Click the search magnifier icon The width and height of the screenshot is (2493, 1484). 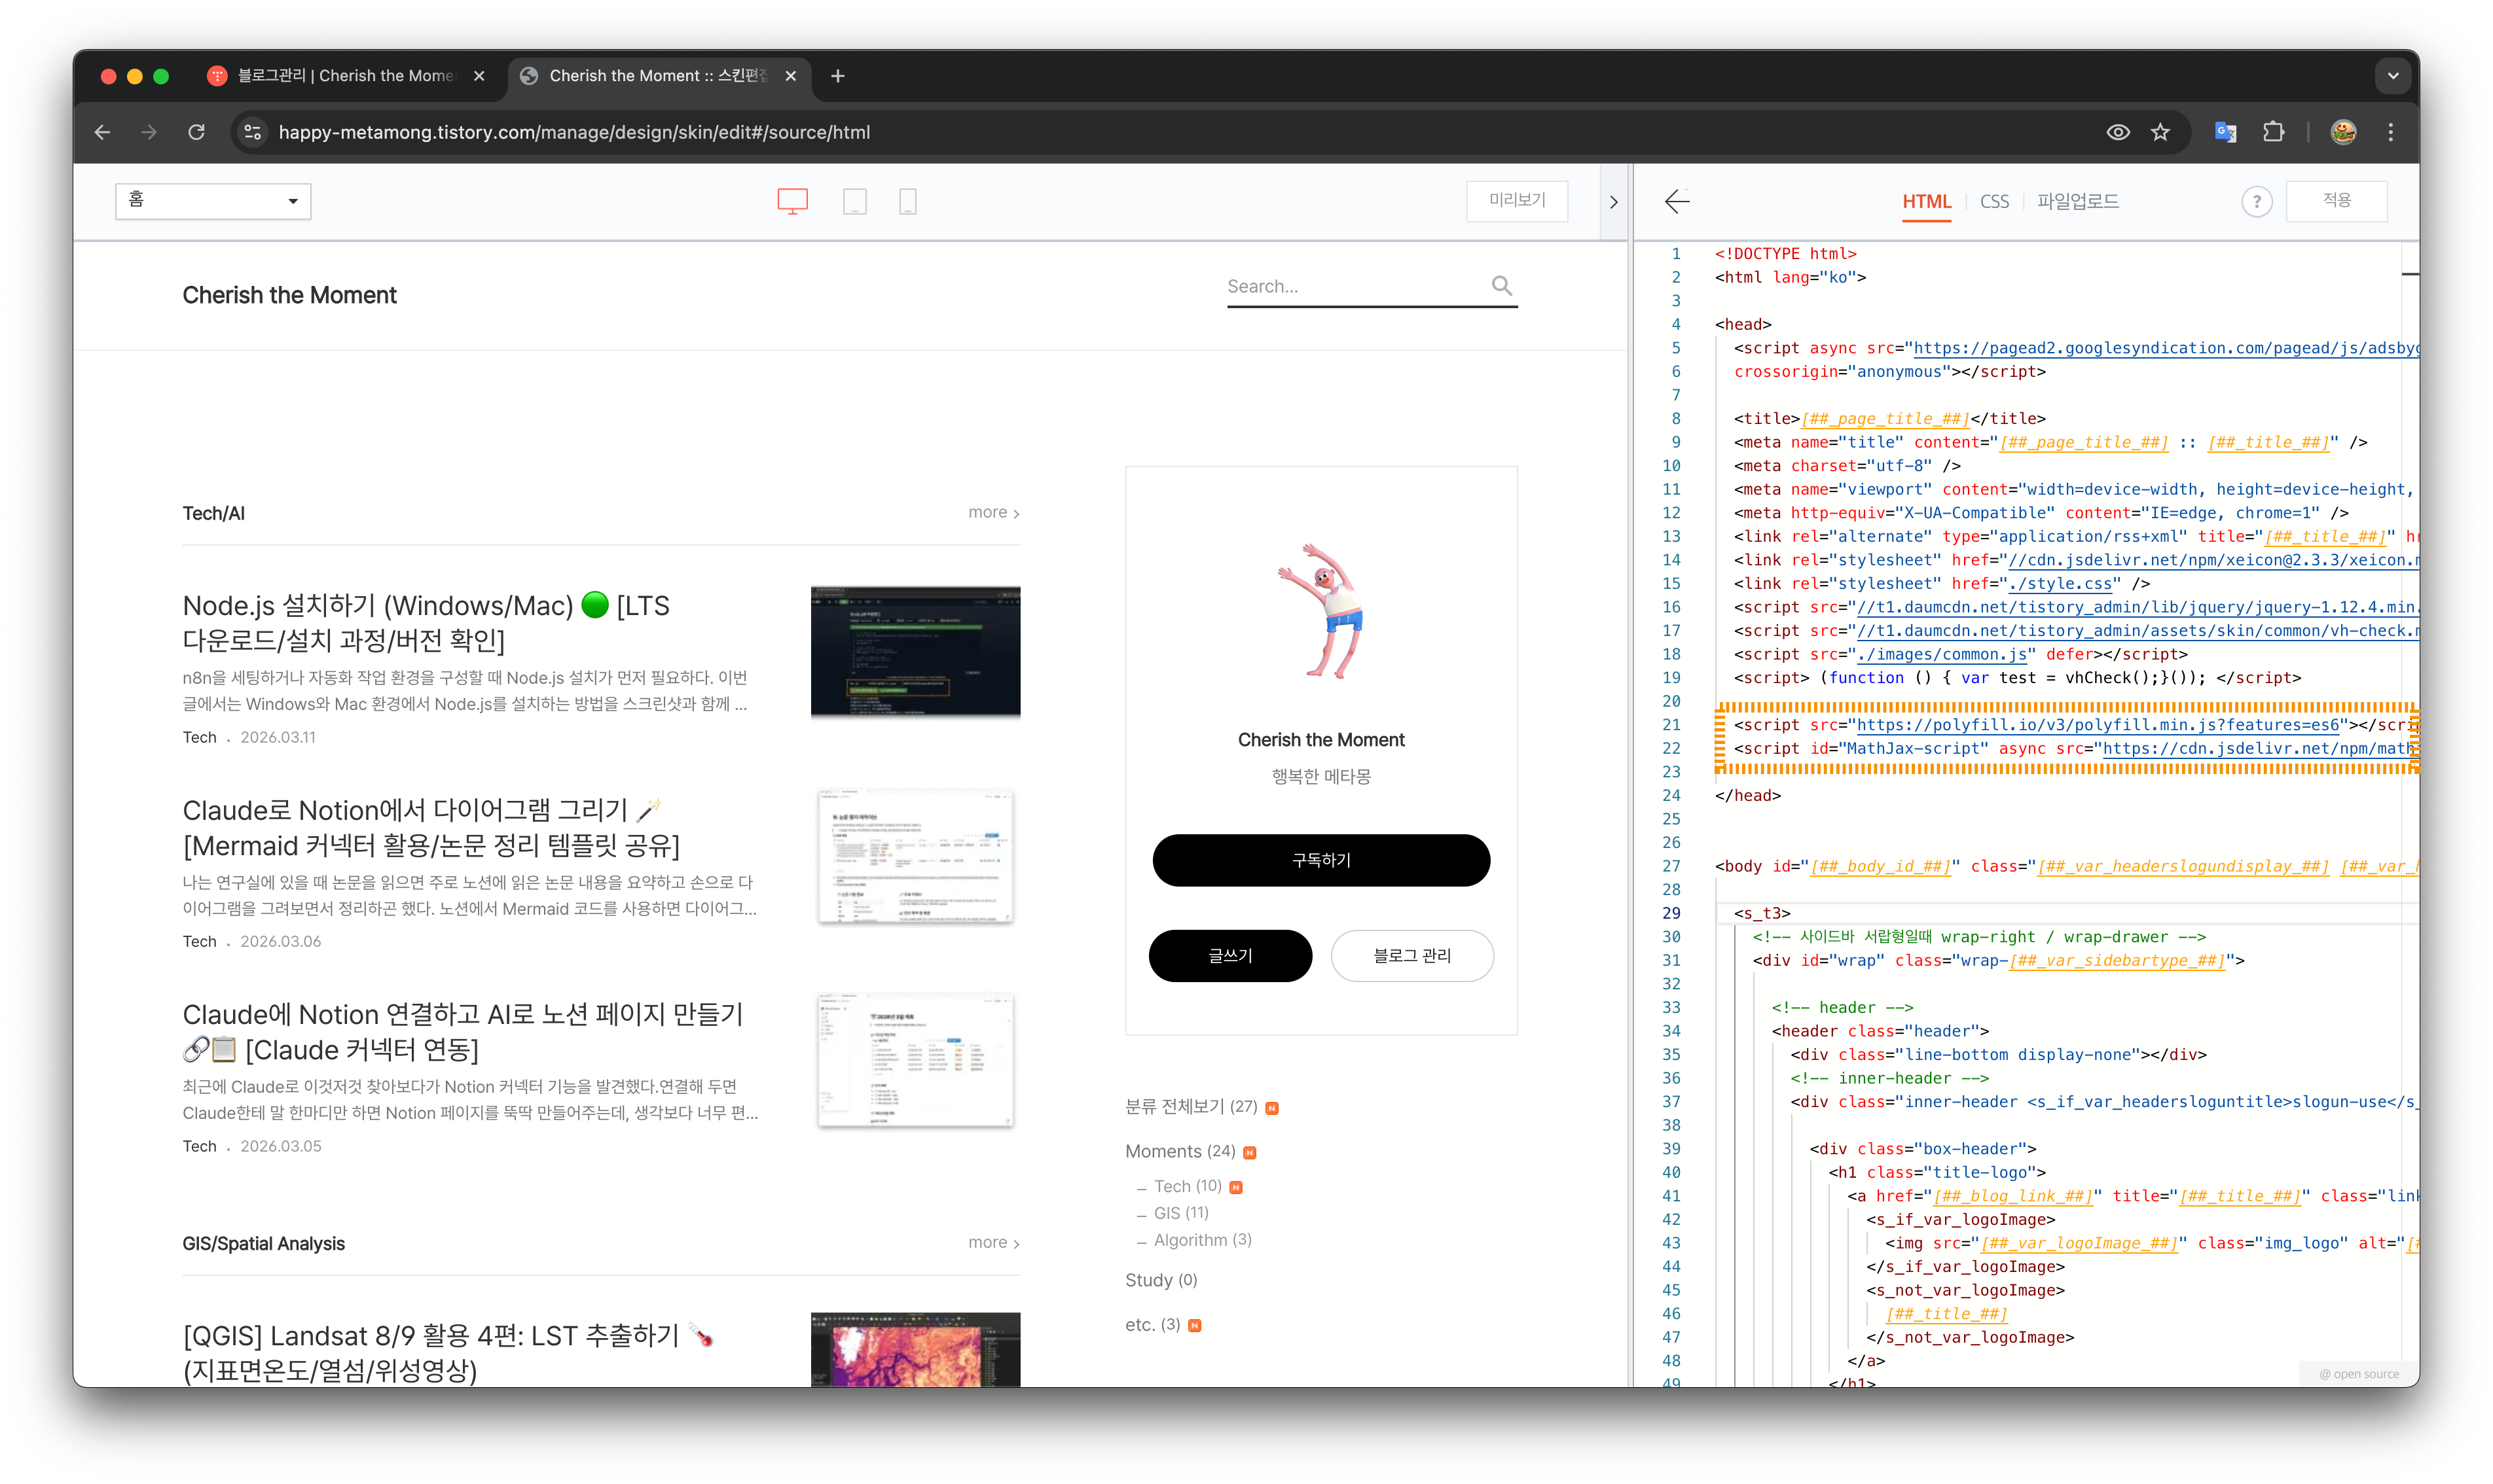point(1502,285)
